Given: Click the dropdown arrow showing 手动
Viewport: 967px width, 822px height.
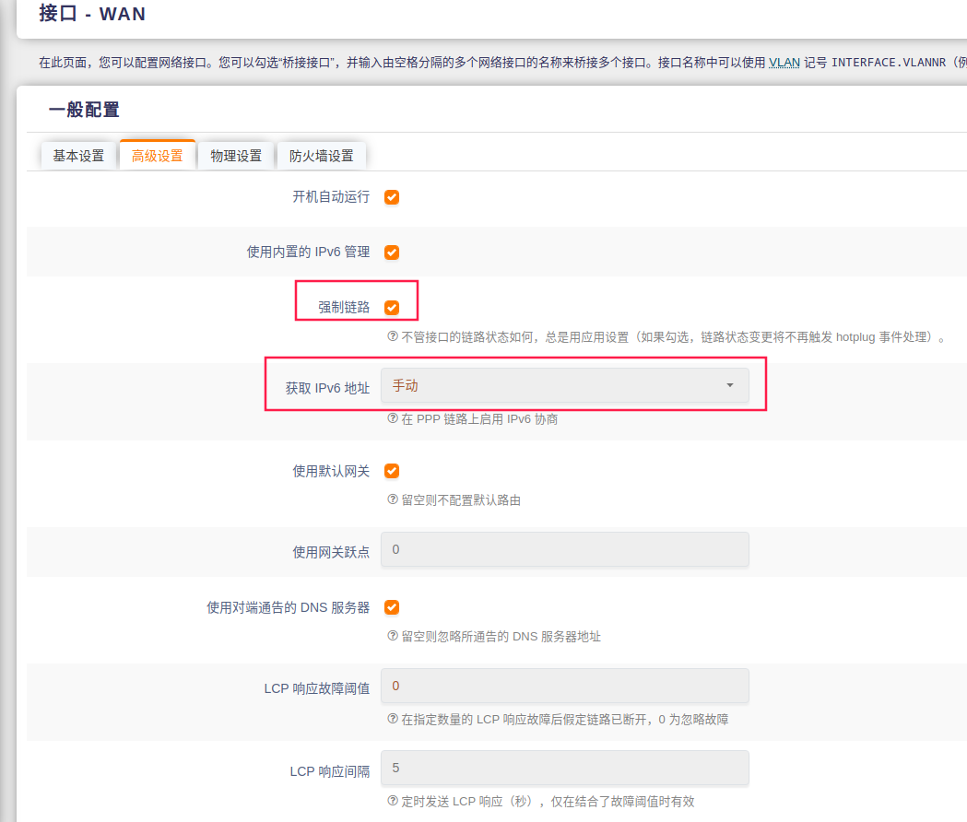Looking at the screenshot, I should click(x=730, y=385).
